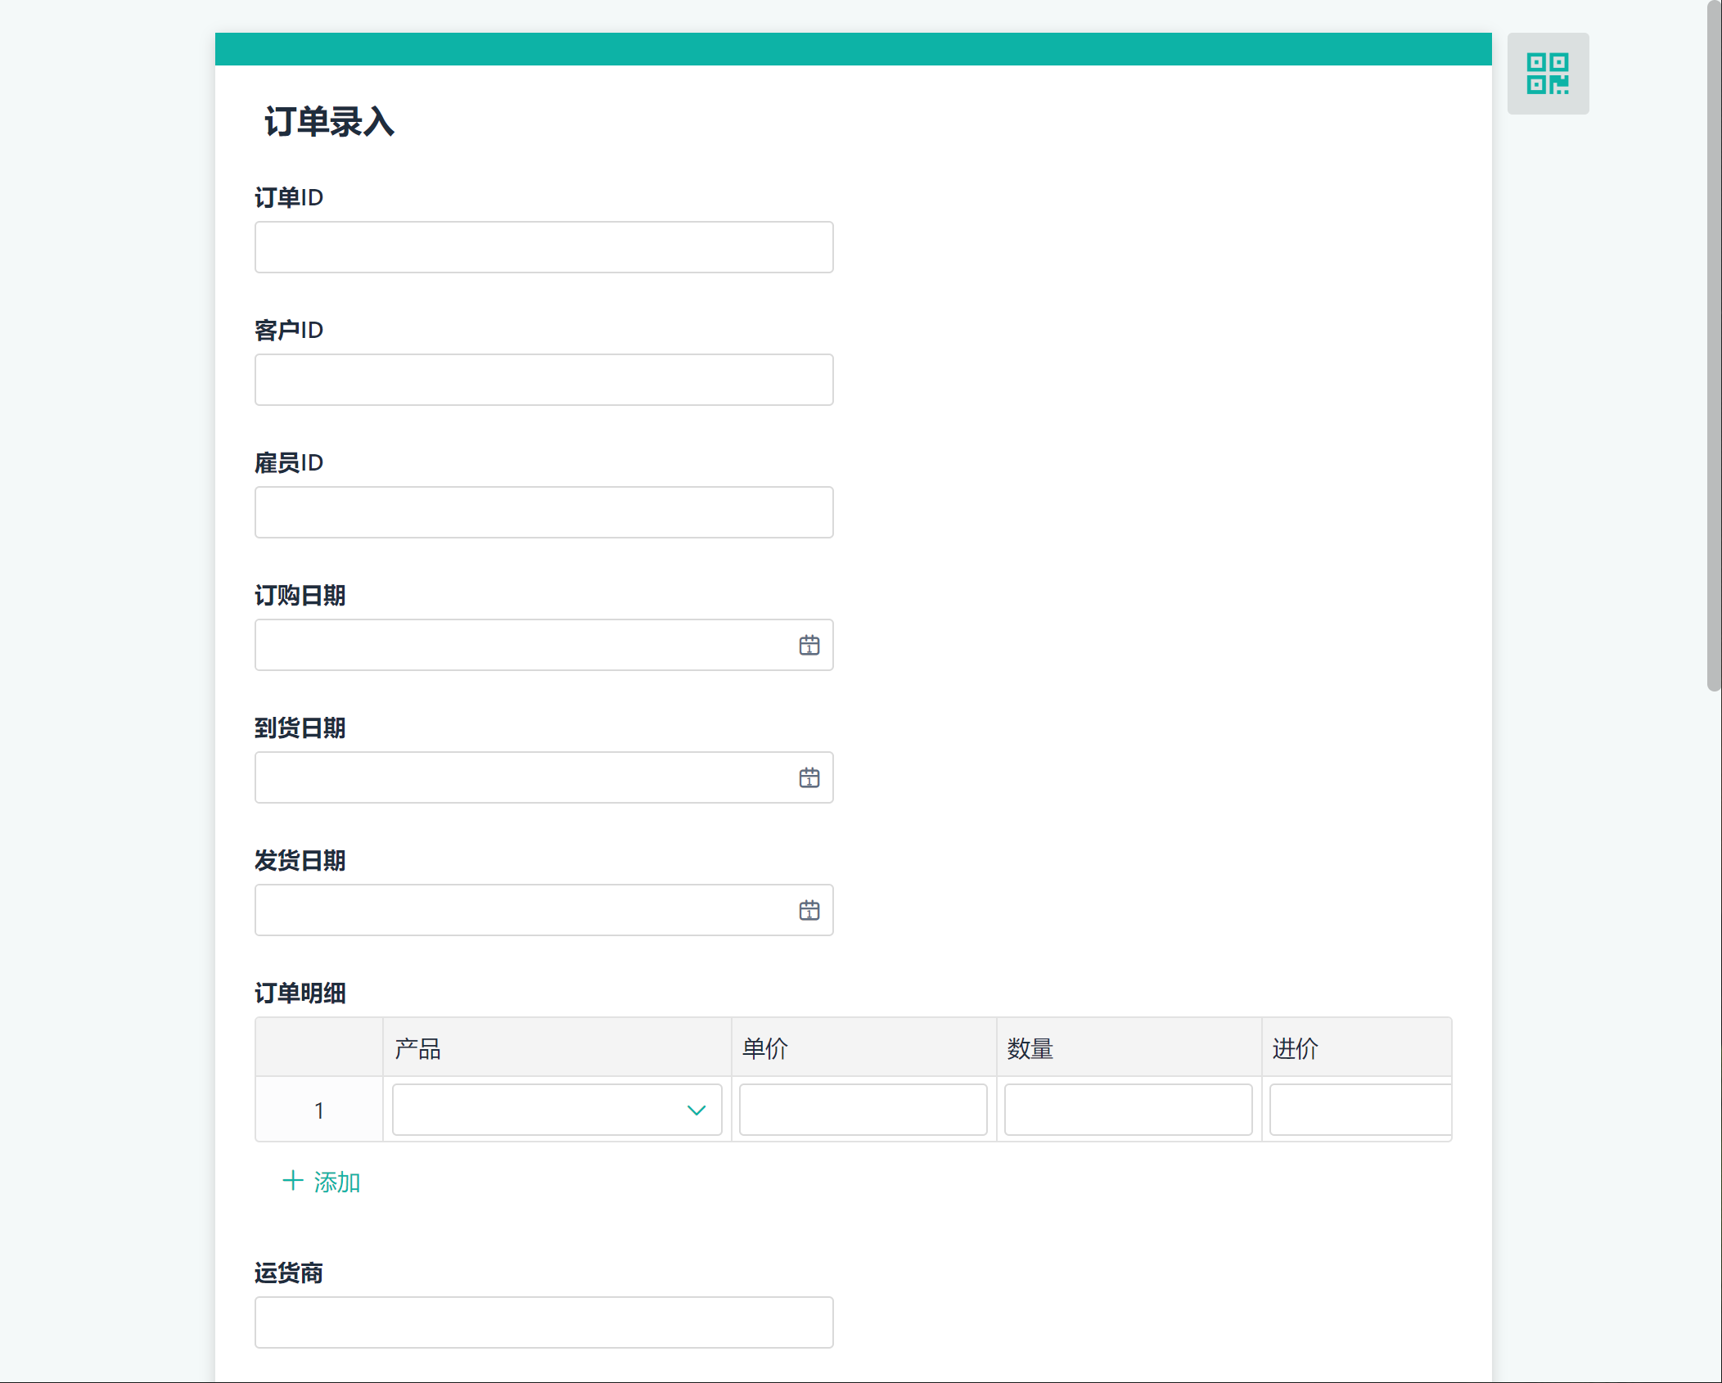Click the 订单明细 section label

(x=300, y=993)
